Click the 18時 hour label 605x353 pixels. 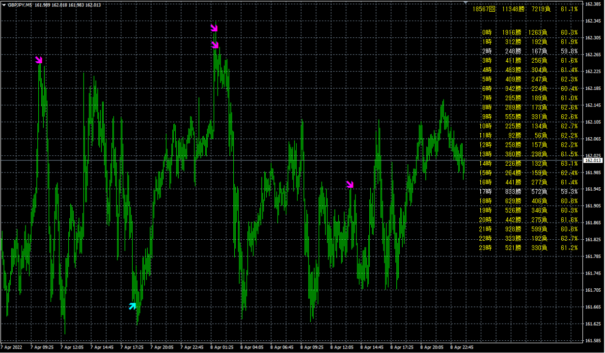485,201
